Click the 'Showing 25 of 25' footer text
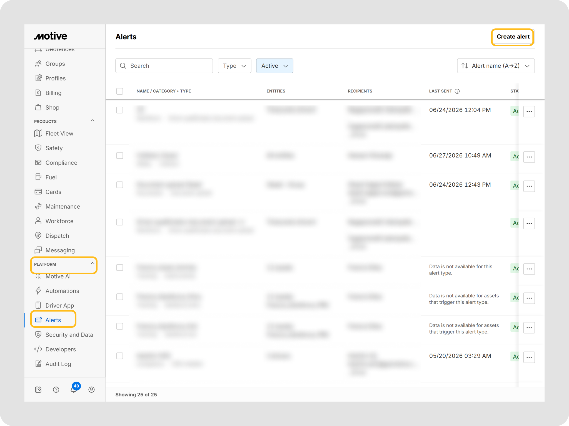 [x=136, y=394]
